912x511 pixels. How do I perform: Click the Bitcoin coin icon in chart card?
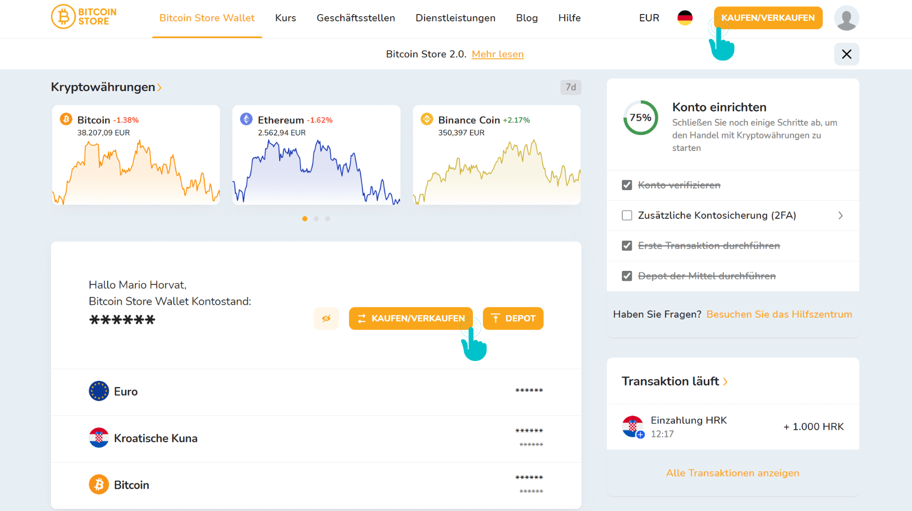(x=66, y=119)
